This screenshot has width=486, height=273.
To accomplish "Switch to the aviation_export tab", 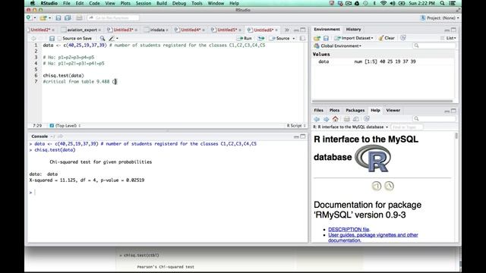I will tap(82, 30).
